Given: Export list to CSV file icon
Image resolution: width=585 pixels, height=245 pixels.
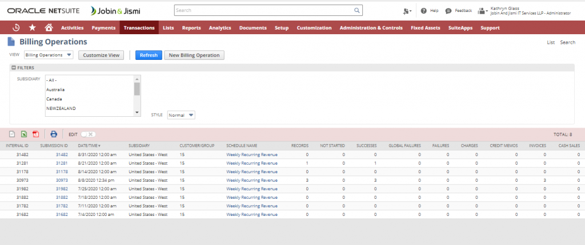Looking at the screenshot, I should 11,134.
